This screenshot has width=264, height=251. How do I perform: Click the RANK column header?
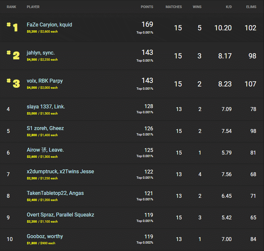(x=12, y=7)
